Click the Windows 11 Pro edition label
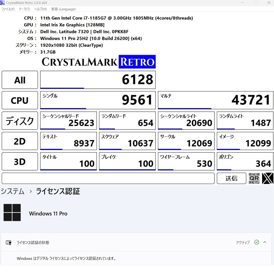Image resolution: width=274 pixels, height=274 pixels. 48,213
